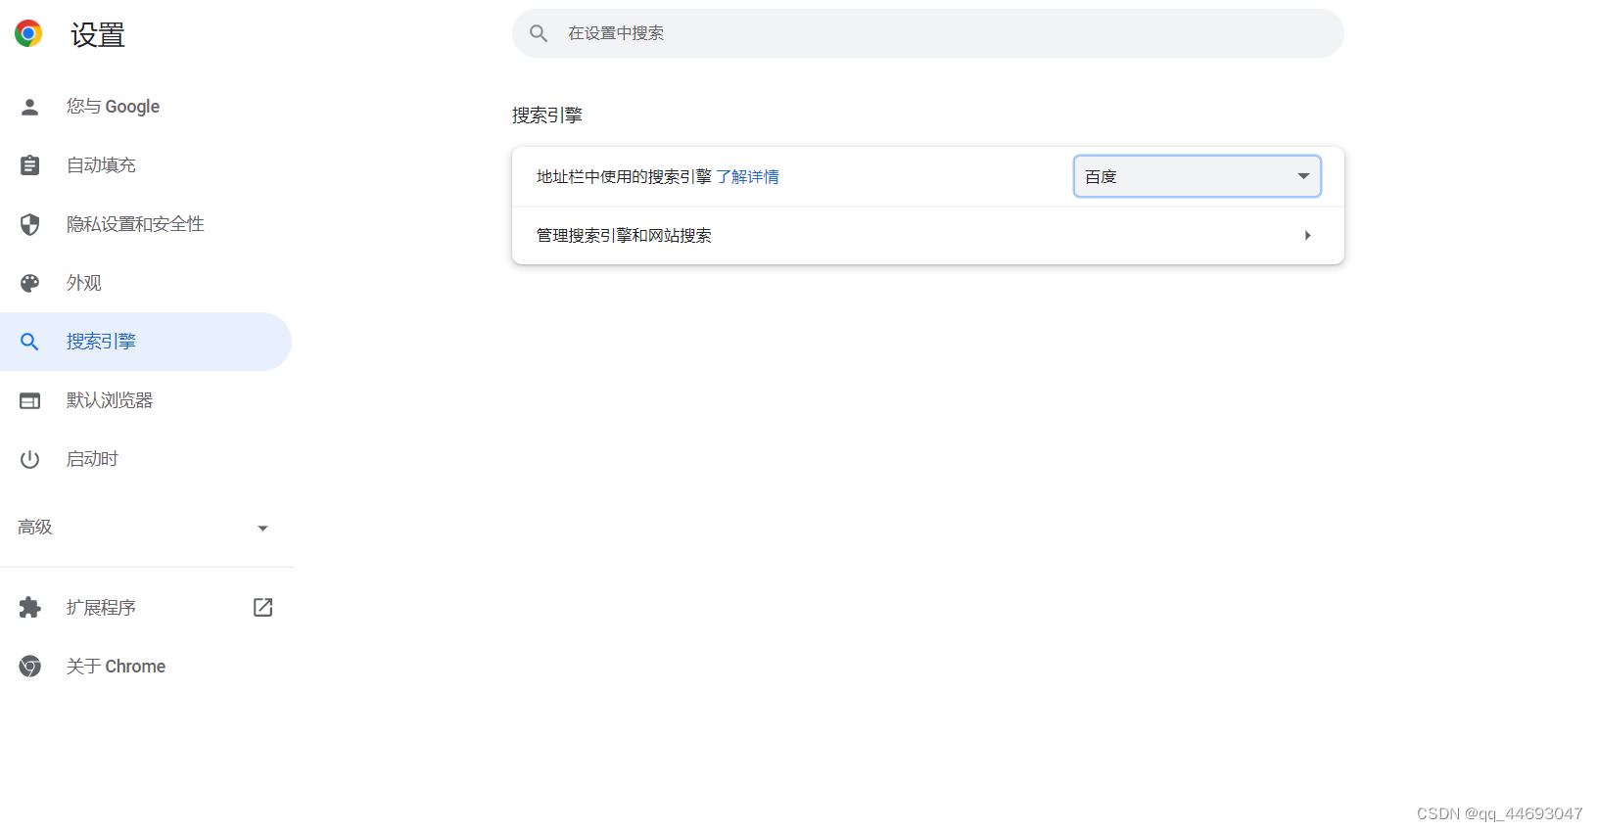Open 扩展程序 page
Screen dimensions: 1598x831
point(101,608)
